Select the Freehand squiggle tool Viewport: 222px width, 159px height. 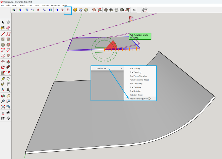[8, 34]
